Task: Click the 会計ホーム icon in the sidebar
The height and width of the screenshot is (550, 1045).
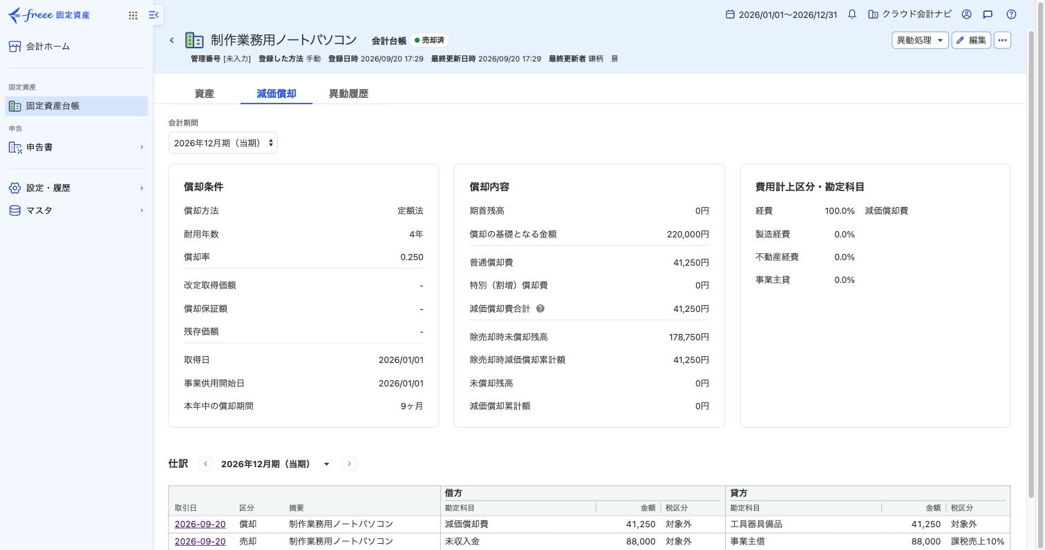Action: (15, 46)
